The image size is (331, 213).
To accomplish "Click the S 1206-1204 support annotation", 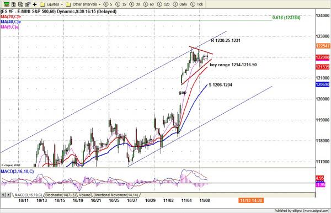I will (x=220, y=85).
